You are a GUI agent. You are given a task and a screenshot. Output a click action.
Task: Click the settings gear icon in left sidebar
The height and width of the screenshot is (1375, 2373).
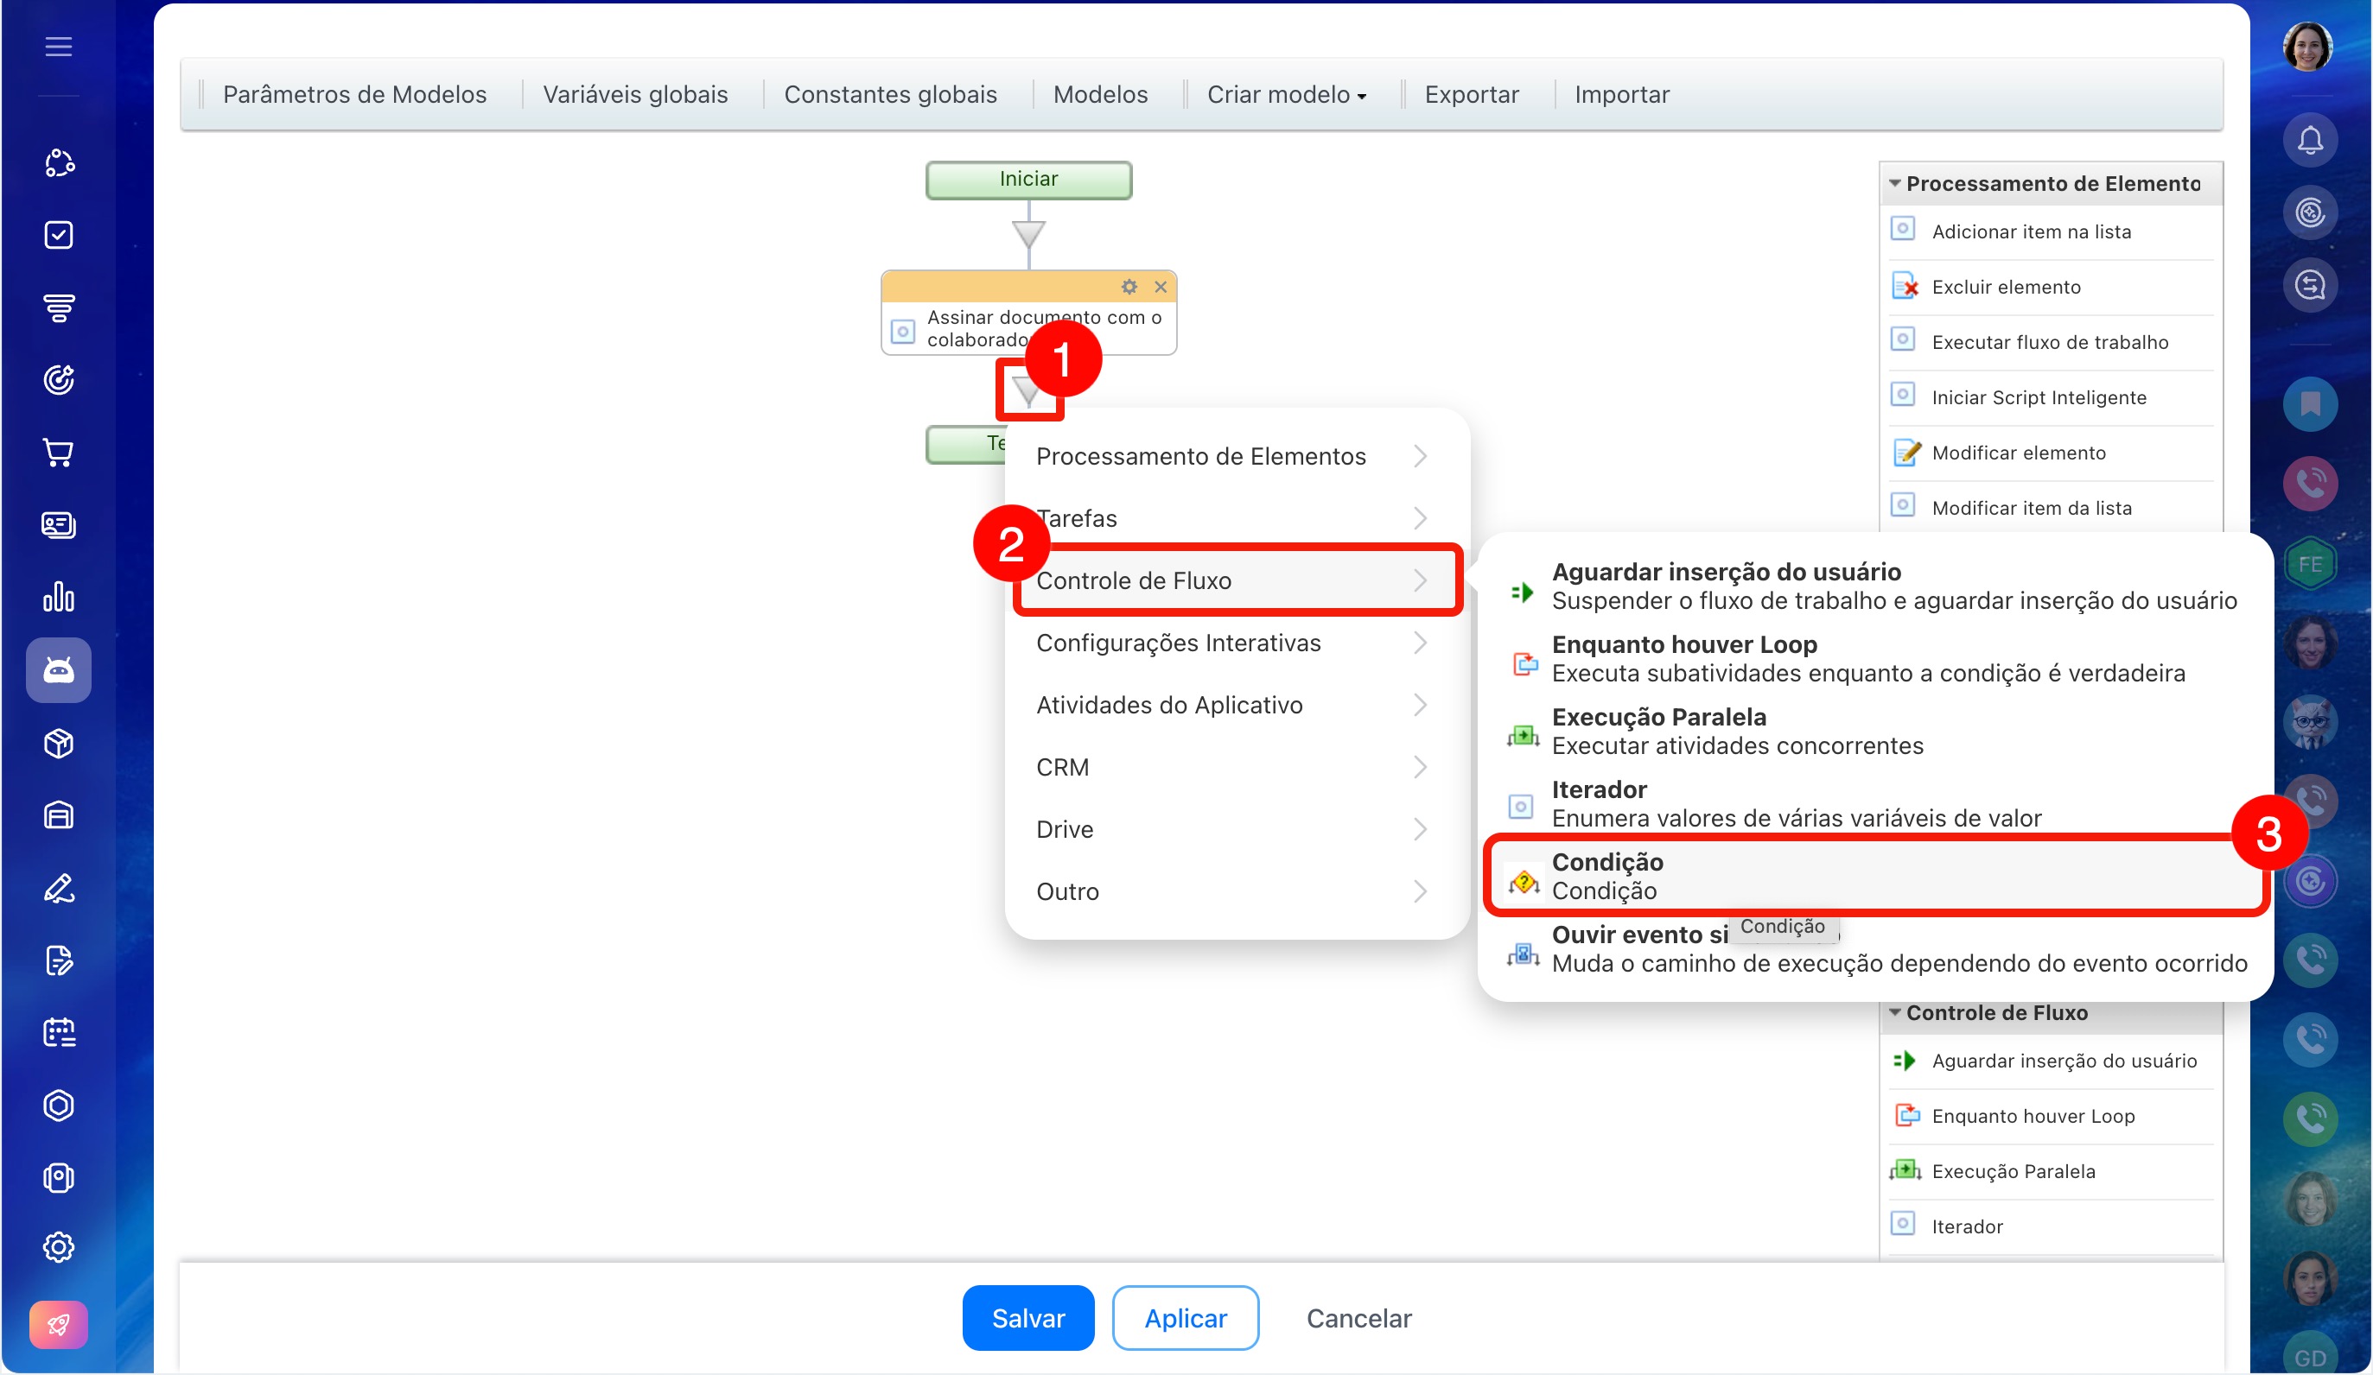59,1247
